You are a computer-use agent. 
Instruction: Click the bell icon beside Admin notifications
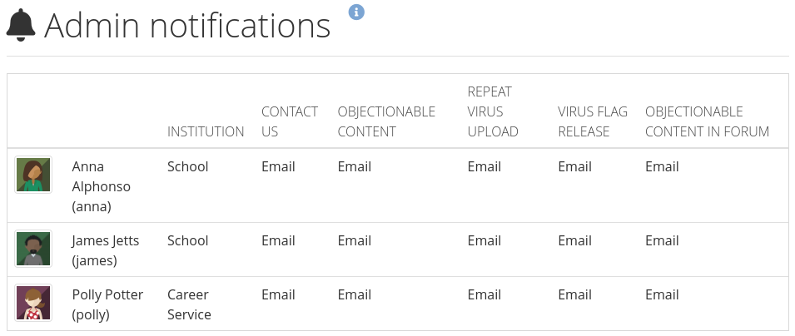21,26
